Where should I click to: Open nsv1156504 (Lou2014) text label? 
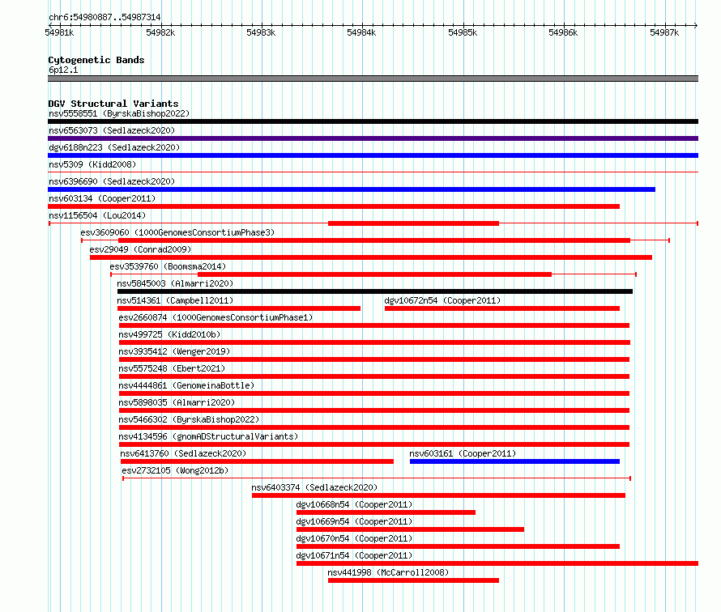[97, 215]
